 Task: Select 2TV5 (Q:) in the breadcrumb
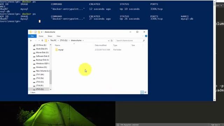tap(64, 41)
